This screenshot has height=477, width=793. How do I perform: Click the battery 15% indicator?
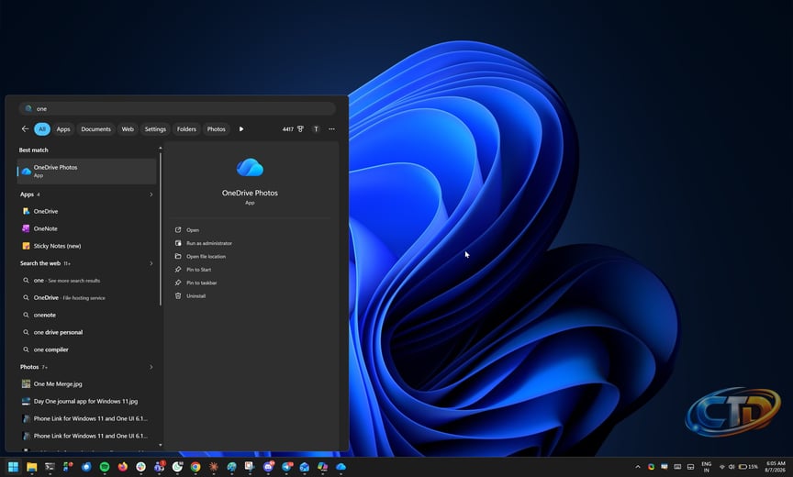coord(748,467)
